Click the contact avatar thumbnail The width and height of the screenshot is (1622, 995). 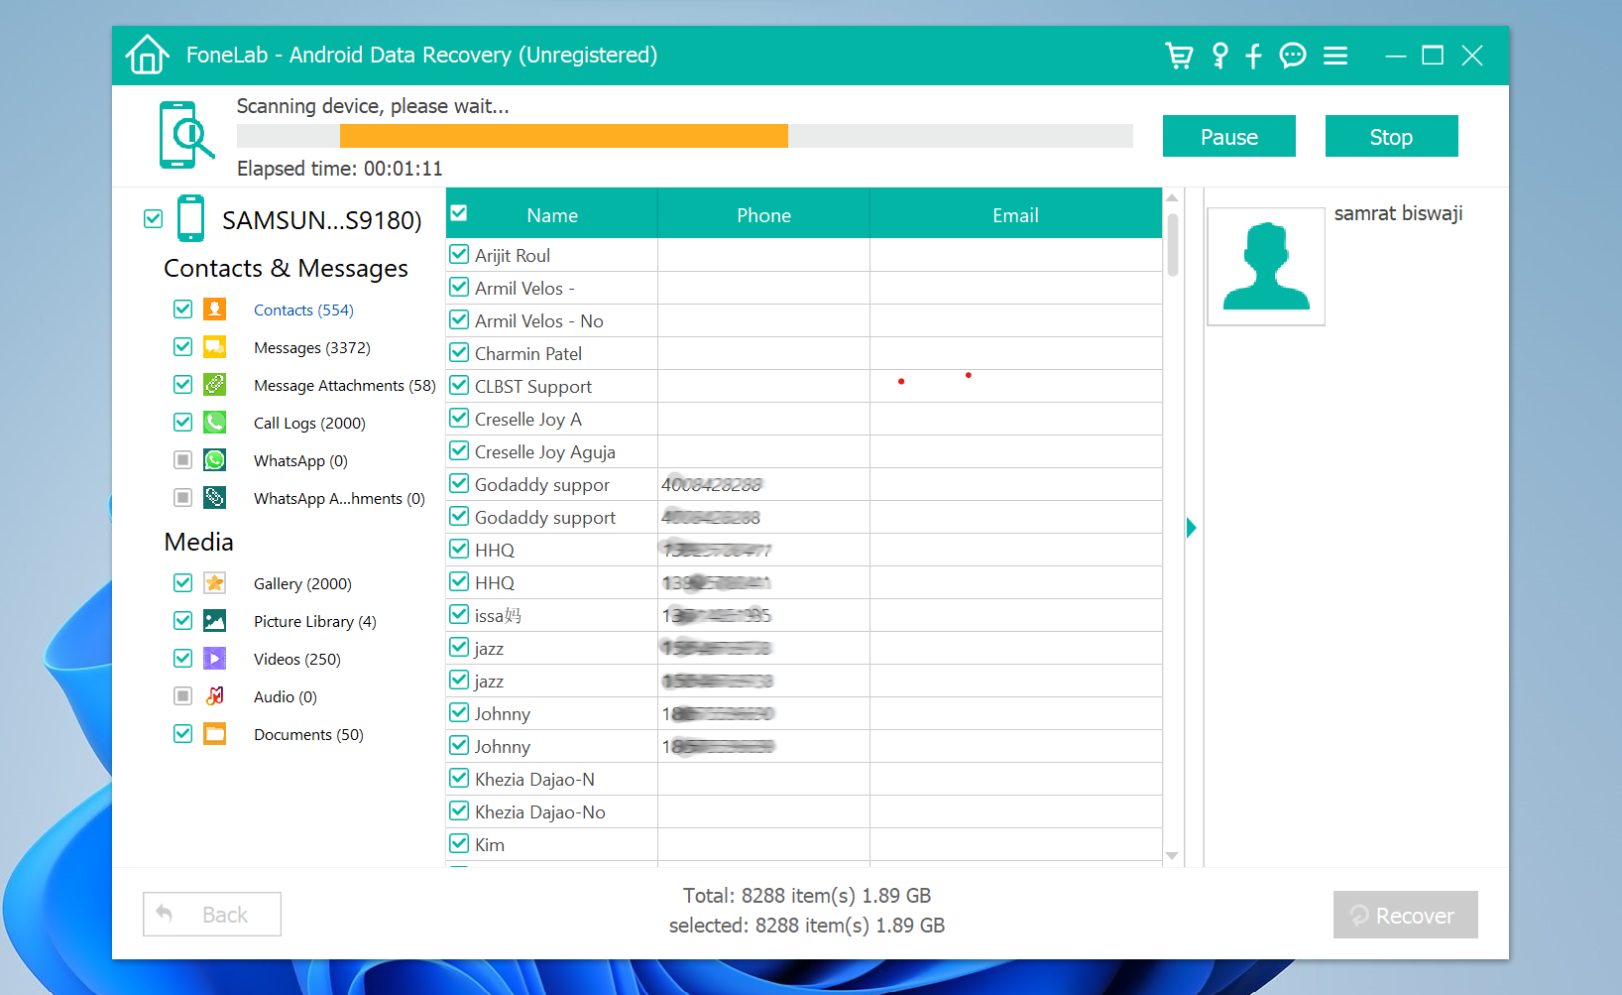[1266, 266]
